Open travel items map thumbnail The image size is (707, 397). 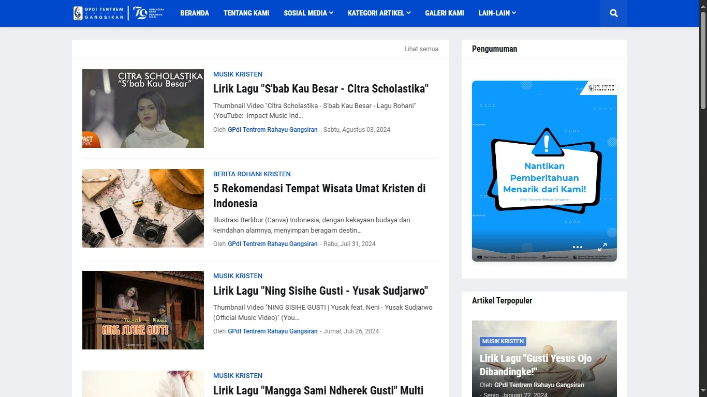tap(143, 208)
